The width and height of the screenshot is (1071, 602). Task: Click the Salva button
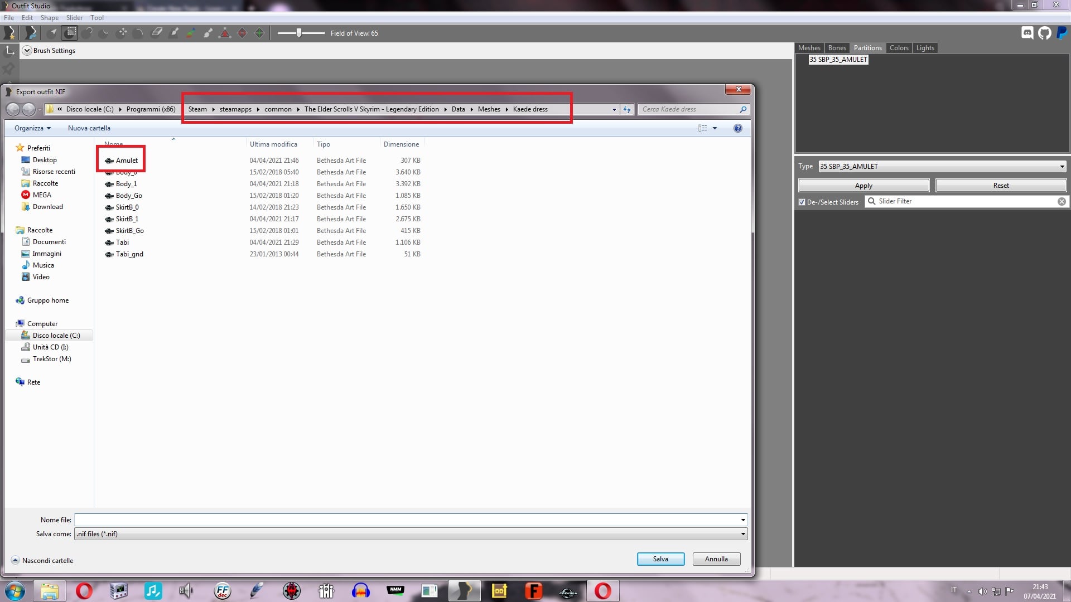(x=660, y=559)
